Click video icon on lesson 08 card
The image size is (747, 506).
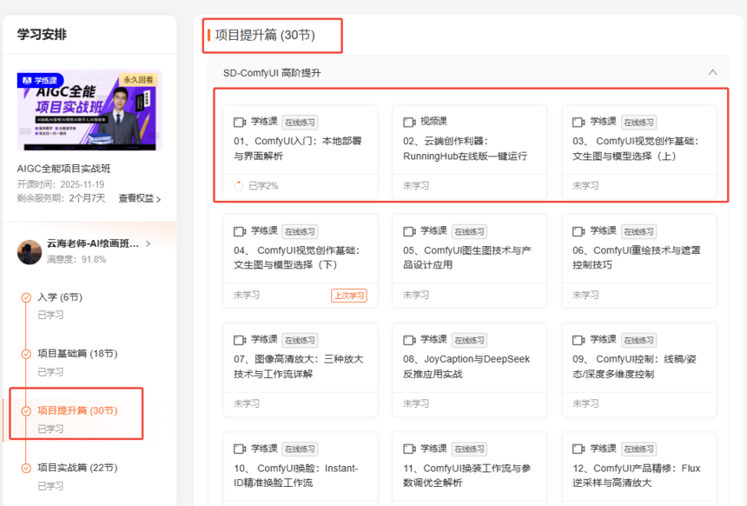tap(409, 340)
